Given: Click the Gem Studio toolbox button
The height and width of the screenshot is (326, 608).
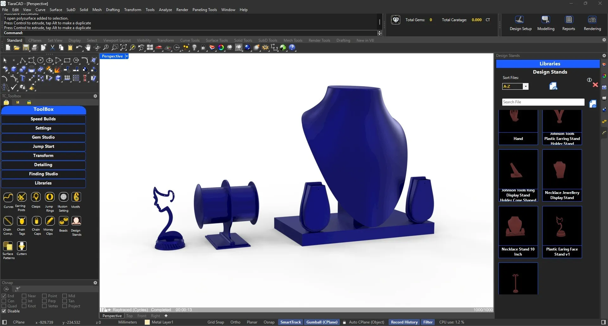Looking at the screenshot, I should (43, 137).
